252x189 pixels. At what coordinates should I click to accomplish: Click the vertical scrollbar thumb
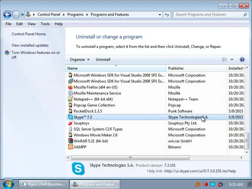(247, 141)
